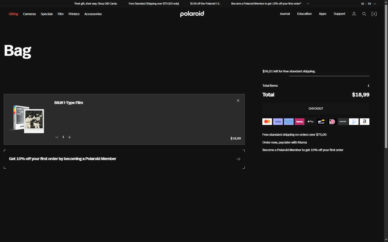Image resolution: width=388 pixels, height=242 pixels.
Task: Open B&W I-Type Film product title
Action: tap(68, 103)
